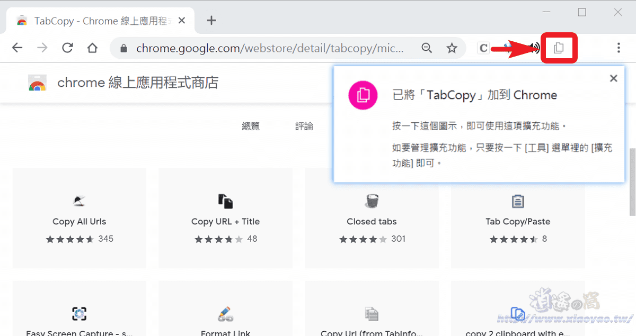Click the C extension icon in toolbar
636x336 pixels.
483,48
